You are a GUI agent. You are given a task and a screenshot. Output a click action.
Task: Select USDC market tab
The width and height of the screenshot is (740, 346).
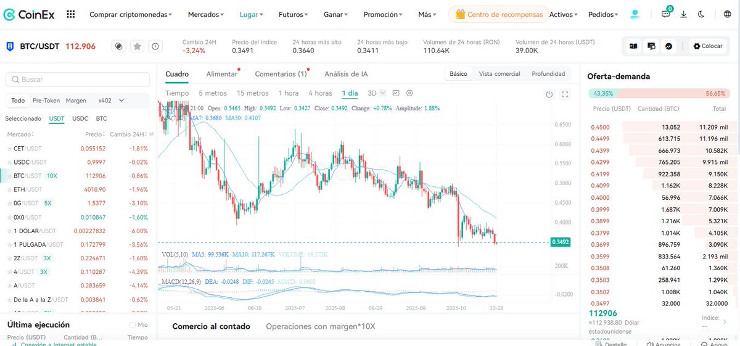(x=80, y=118)
